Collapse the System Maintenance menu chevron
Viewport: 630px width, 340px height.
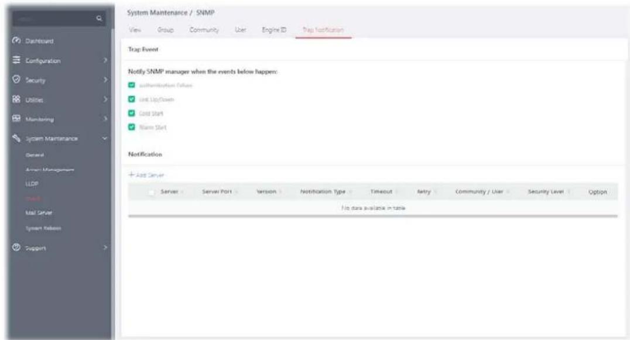click(105, 138)
